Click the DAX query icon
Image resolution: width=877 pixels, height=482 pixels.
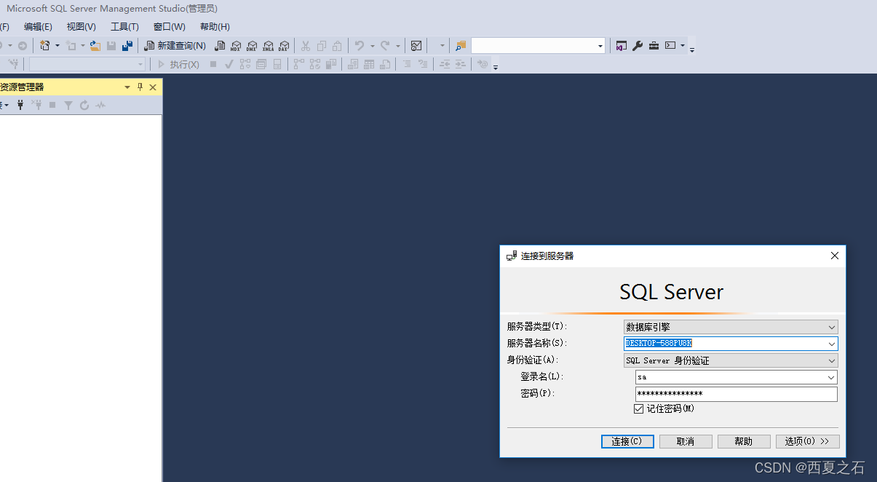coord(284,45)
